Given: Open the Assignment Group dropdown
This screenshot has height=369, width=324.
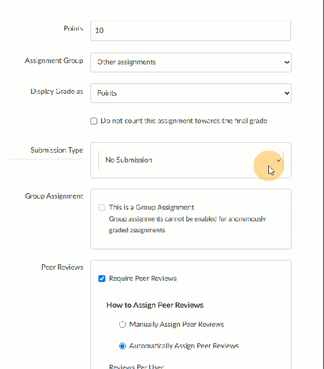Looking at the screenshot, I should coord(191,63).
